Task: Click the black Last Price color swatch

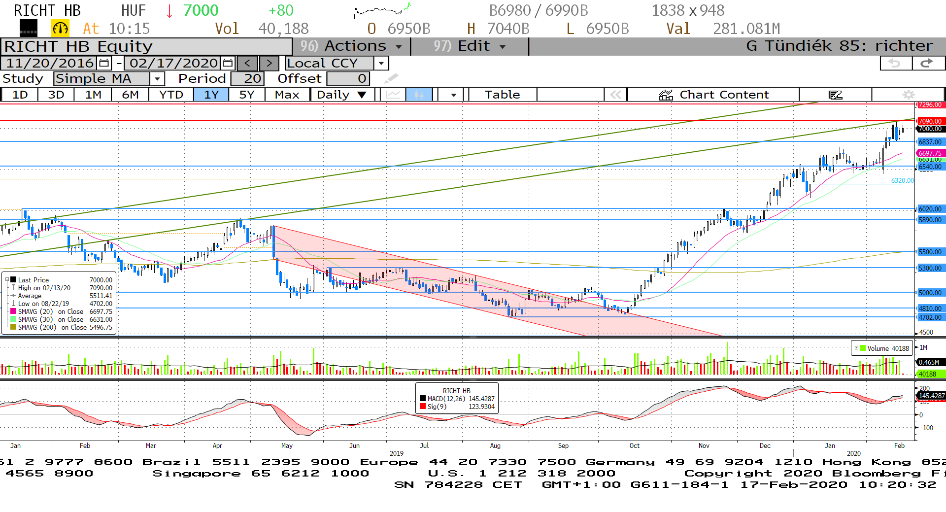Action: (x=13, y=279)
